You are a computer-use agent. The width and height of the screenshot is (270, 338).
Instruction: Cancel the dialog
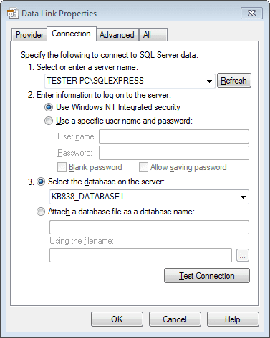point(175,319)
